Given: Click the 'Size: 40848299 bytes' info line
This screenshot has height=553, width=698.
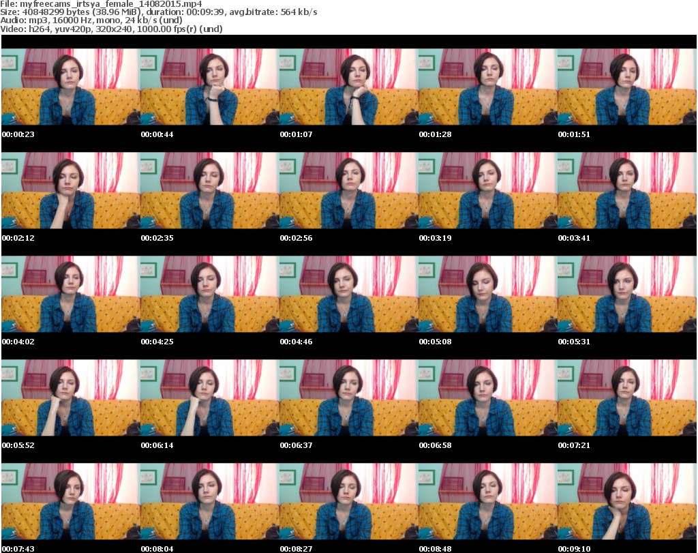Looking at the screenshot, I should [x=158, y=12].
